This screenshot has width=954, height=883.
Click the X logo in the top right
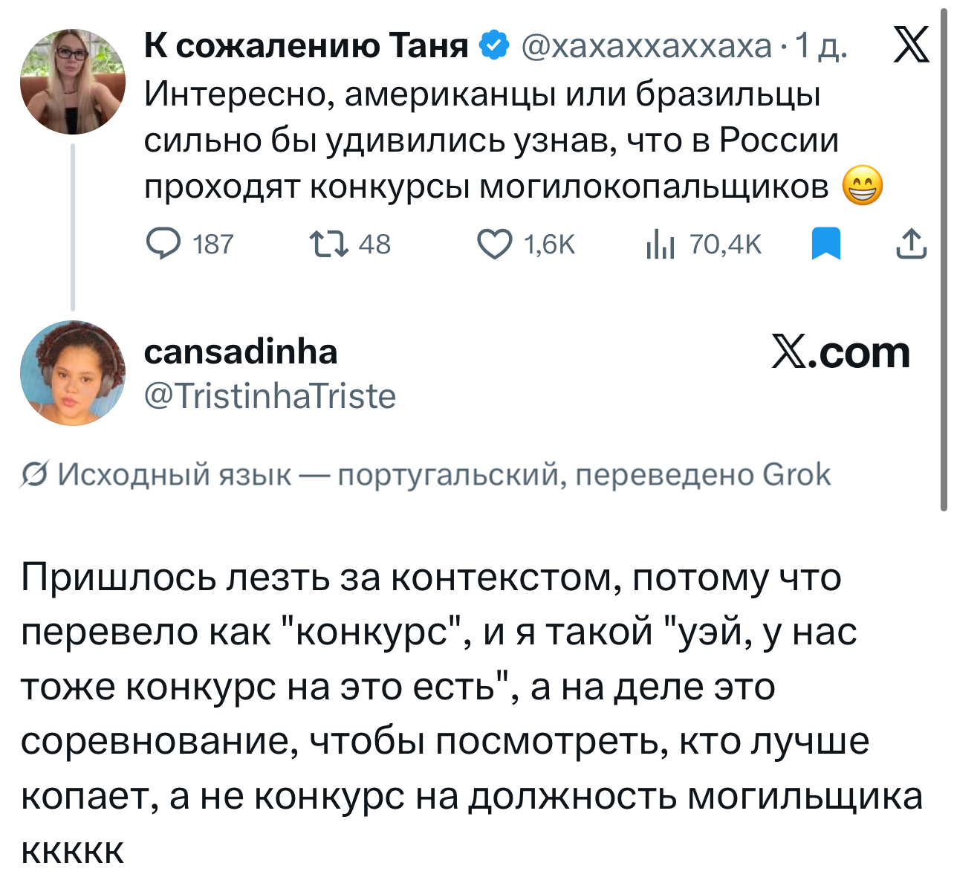(x=911, y=45)
